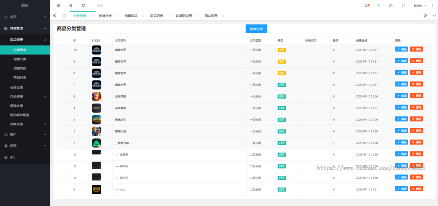Click the PUBG logo in cscs row
The image size is (438, 206).
coord(96,190)
